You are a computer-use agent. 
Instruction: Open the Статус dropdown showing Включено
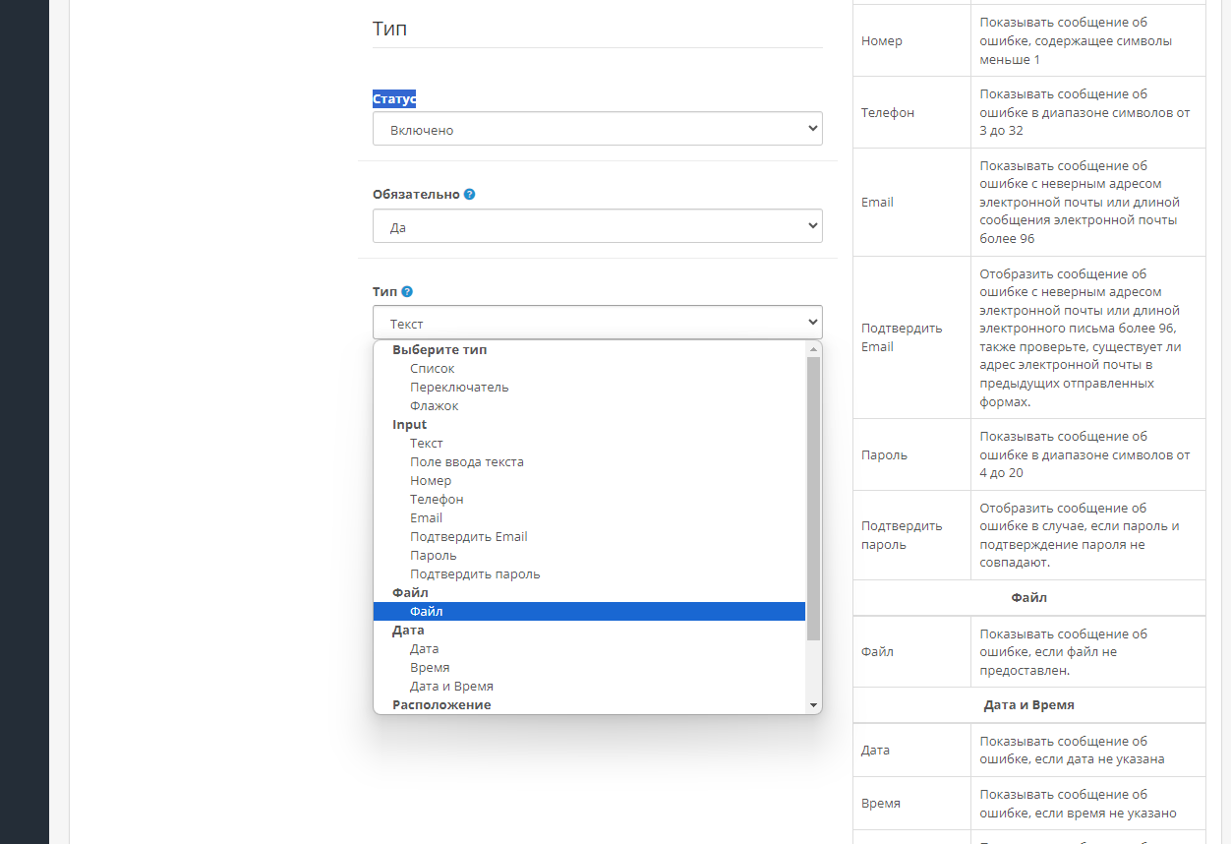tap(597, 129)
